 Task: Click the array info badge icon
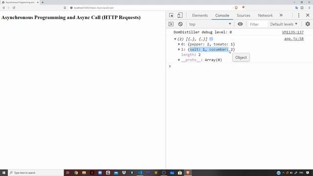[x=211, y=39]
